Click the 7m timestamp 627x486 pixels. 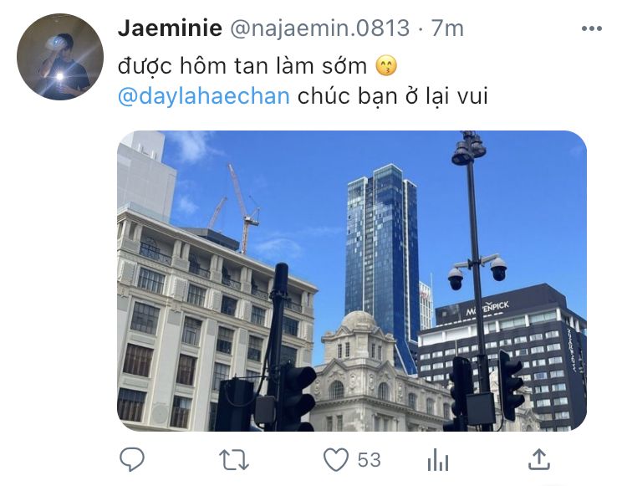[x=447, y=28]
